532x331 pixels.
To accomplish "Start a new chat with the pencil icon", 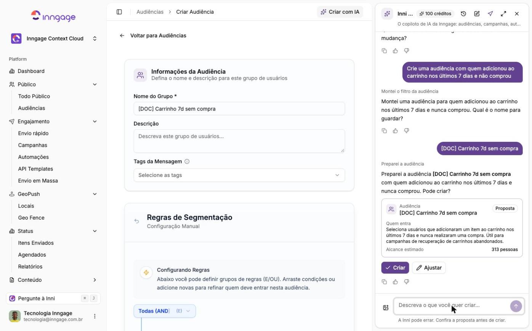I will pyautogui.click(x=477, y=14).
